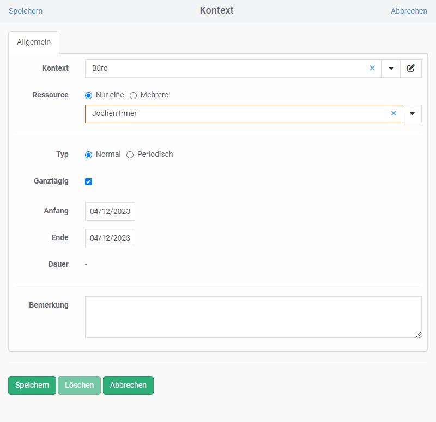The height and width of the screenshot is (422, 436).
Task: Click the green Speichern button
Action: point(32,385)
